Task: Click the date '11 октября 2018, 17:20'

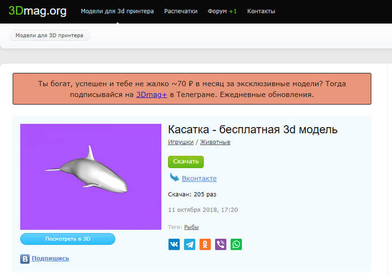Action: coord(203,209)
